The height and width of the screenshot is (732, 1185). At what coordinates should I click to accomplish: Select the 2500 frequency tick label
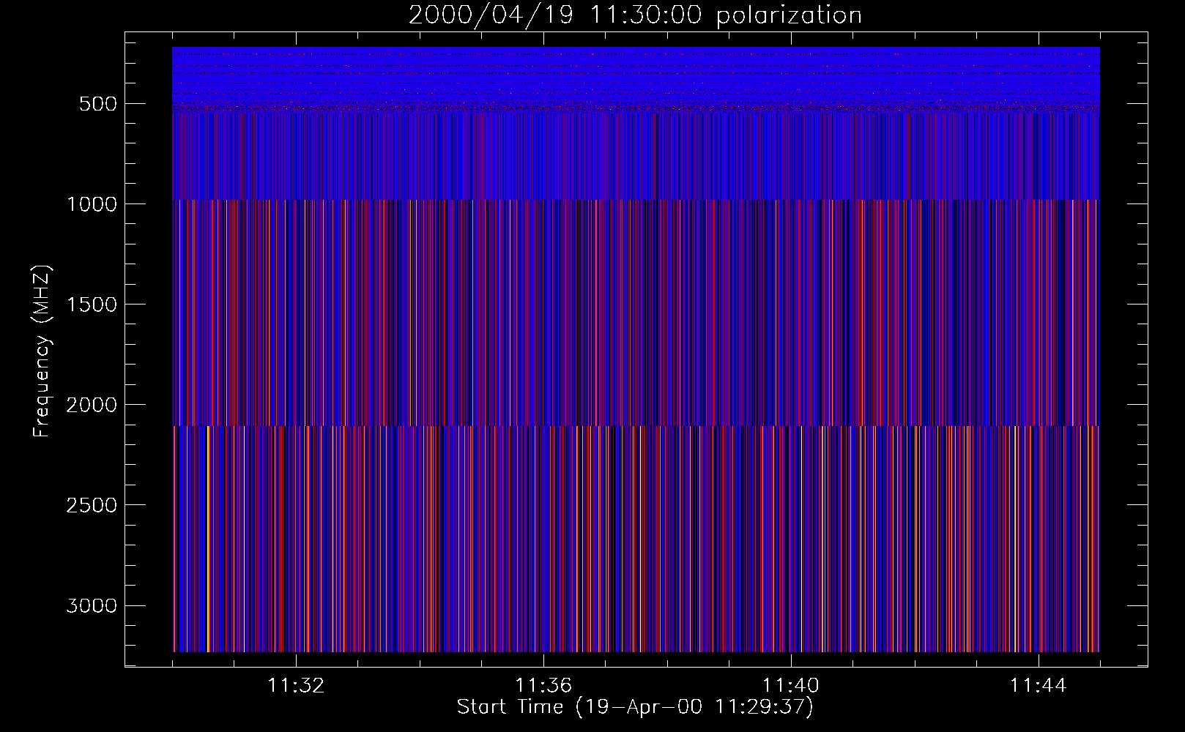click(92, 505)
